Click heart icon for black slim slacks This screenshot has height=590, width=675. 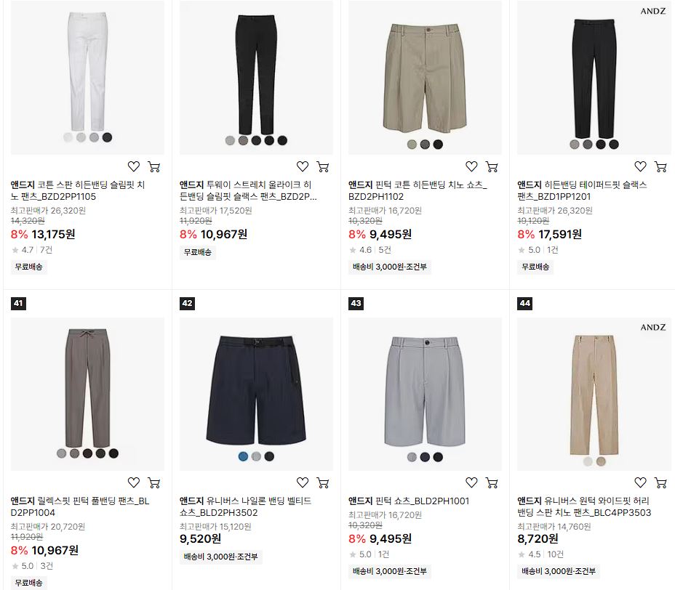pos(302,166)
